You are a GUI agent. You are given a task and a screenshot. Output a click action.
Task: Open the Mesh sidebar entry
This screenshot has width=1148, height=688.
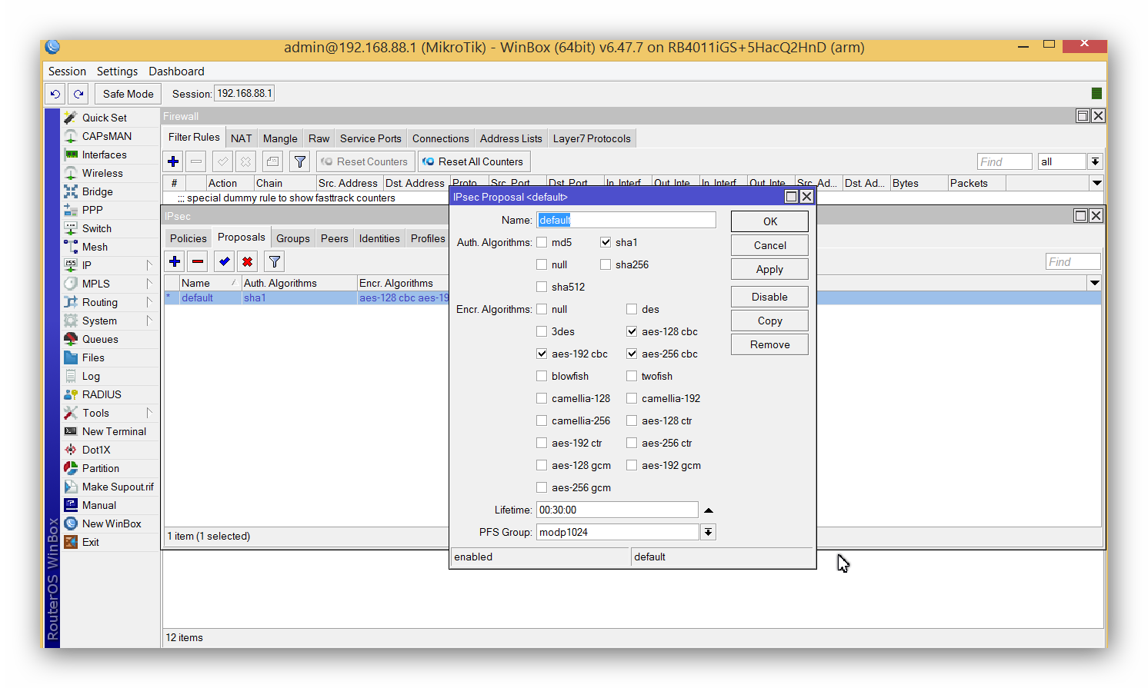point(95,247)
